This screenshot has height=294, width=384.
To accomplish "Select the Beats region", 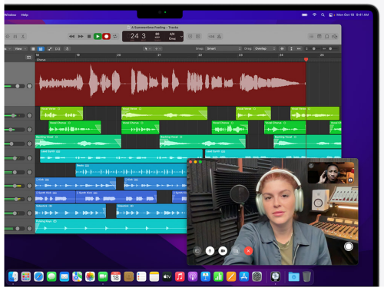I will [x=131, y=170].
